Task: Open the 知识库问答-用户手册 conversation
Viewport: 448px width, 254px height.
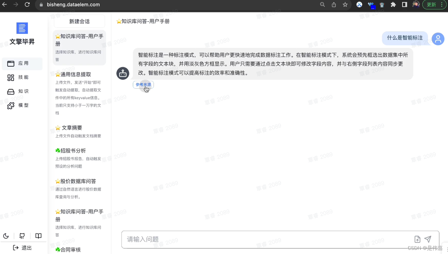Action: [x=79, y=40]
